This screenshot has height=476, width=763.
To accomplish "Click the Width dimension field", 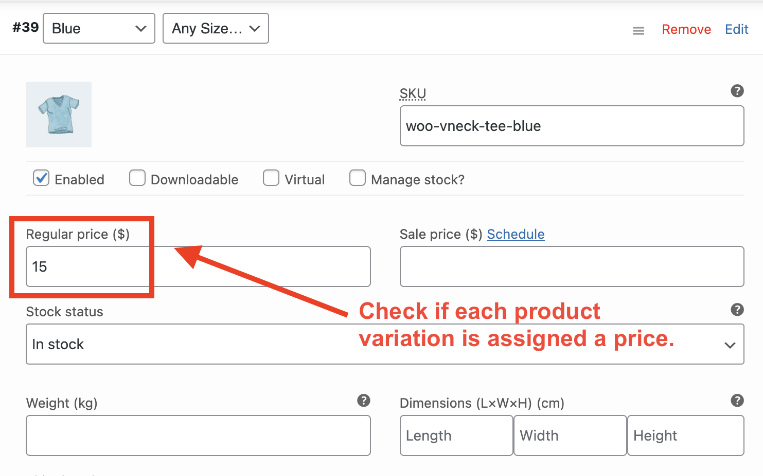I will point(570,435).
